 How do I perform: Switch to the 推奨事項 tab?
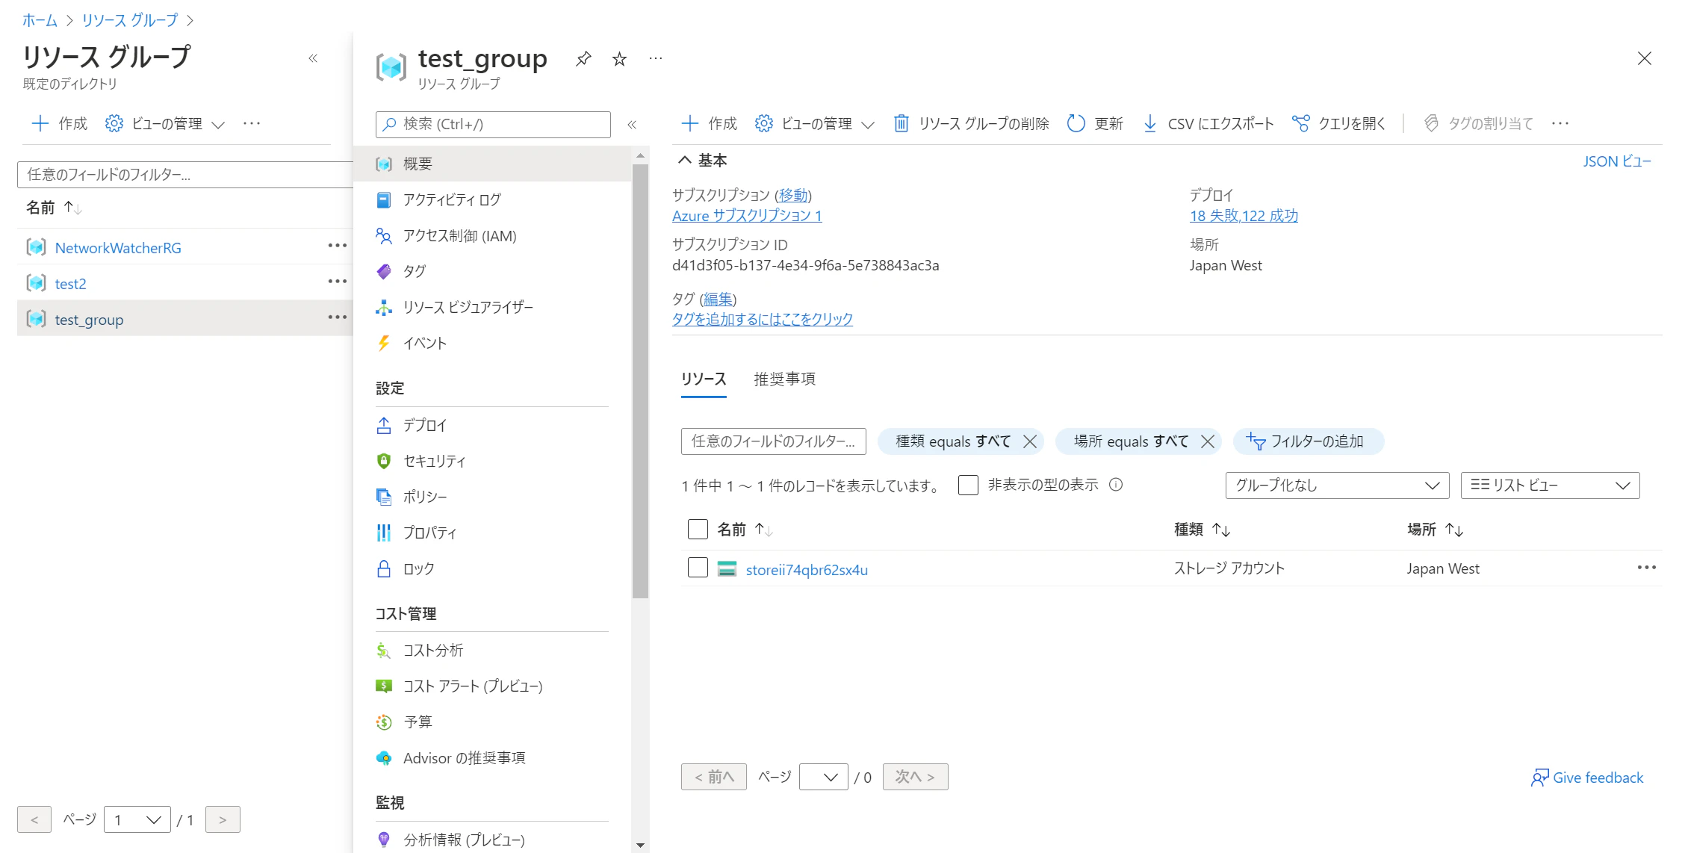(x=784, y=379)
